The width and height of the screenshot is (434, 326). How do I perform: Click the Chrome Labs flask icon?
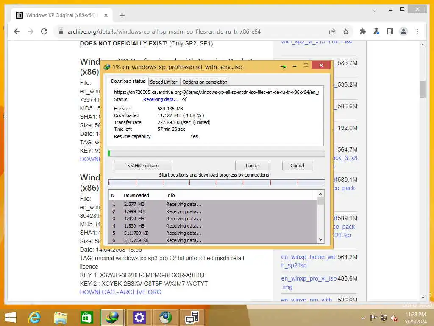376,31
